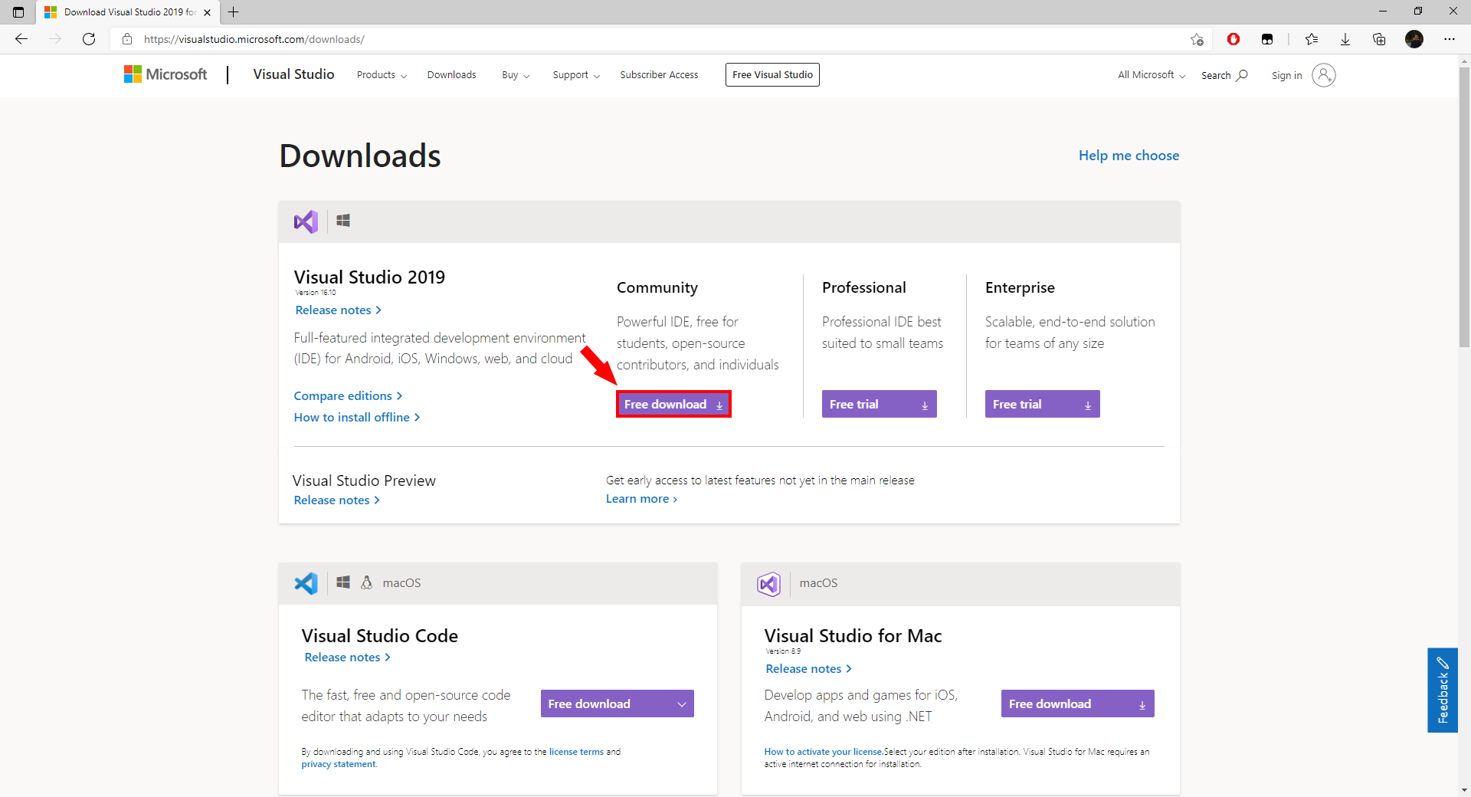1471x797 pixels.
Task: Open Visual Studio 2019 Release notes
Action: (x=338, y=310)
